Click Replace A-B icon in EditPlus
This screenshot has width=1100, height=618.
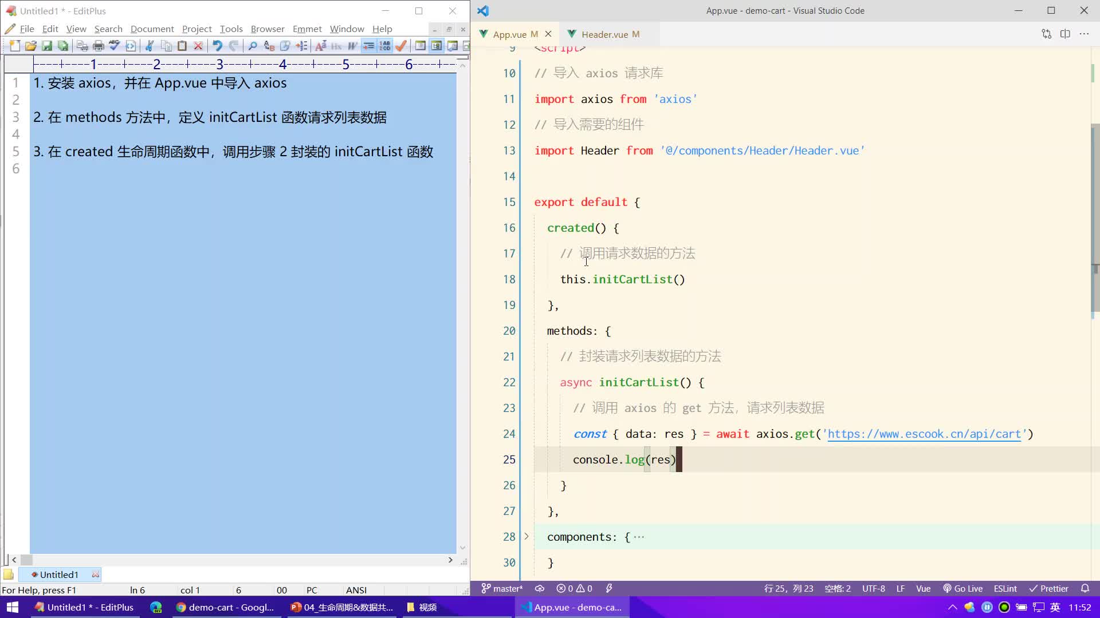coord(269,46)
